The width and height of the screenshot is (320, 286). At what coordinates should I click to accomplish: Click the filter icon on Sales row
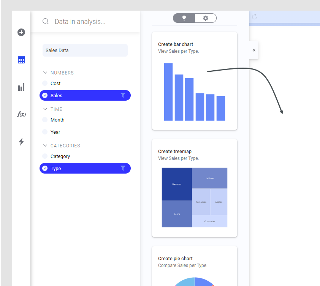tap(123, 95)
